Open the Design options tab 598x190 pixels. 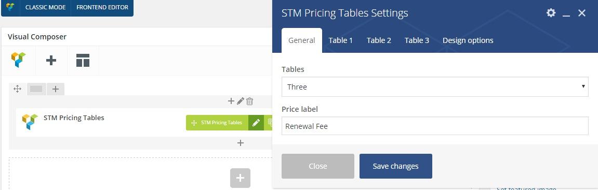(x=468, y=40)
